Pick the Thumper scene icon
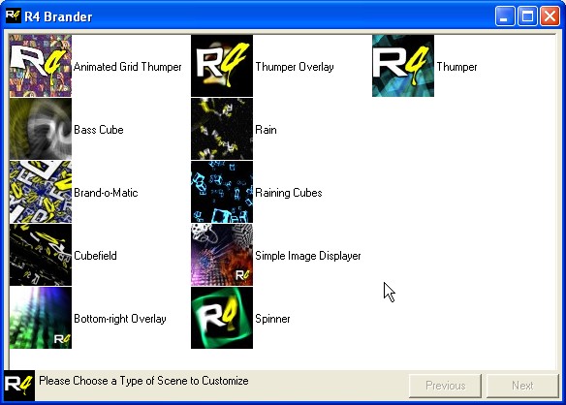 point(403,66)
